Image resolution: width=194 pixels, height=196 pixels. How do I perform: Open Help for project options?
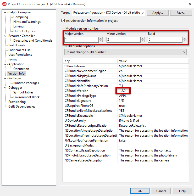[182, 191]
